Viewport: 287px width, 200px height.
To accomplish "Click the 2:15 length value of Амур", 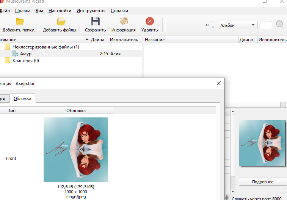I will [104, 54].
